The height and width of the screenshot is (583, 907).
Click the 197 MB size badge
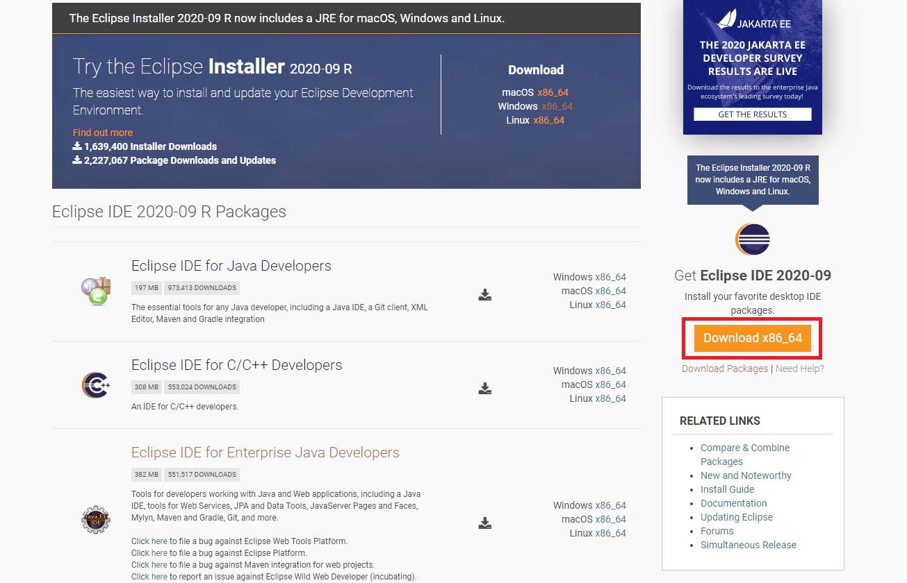click(147, 288)
